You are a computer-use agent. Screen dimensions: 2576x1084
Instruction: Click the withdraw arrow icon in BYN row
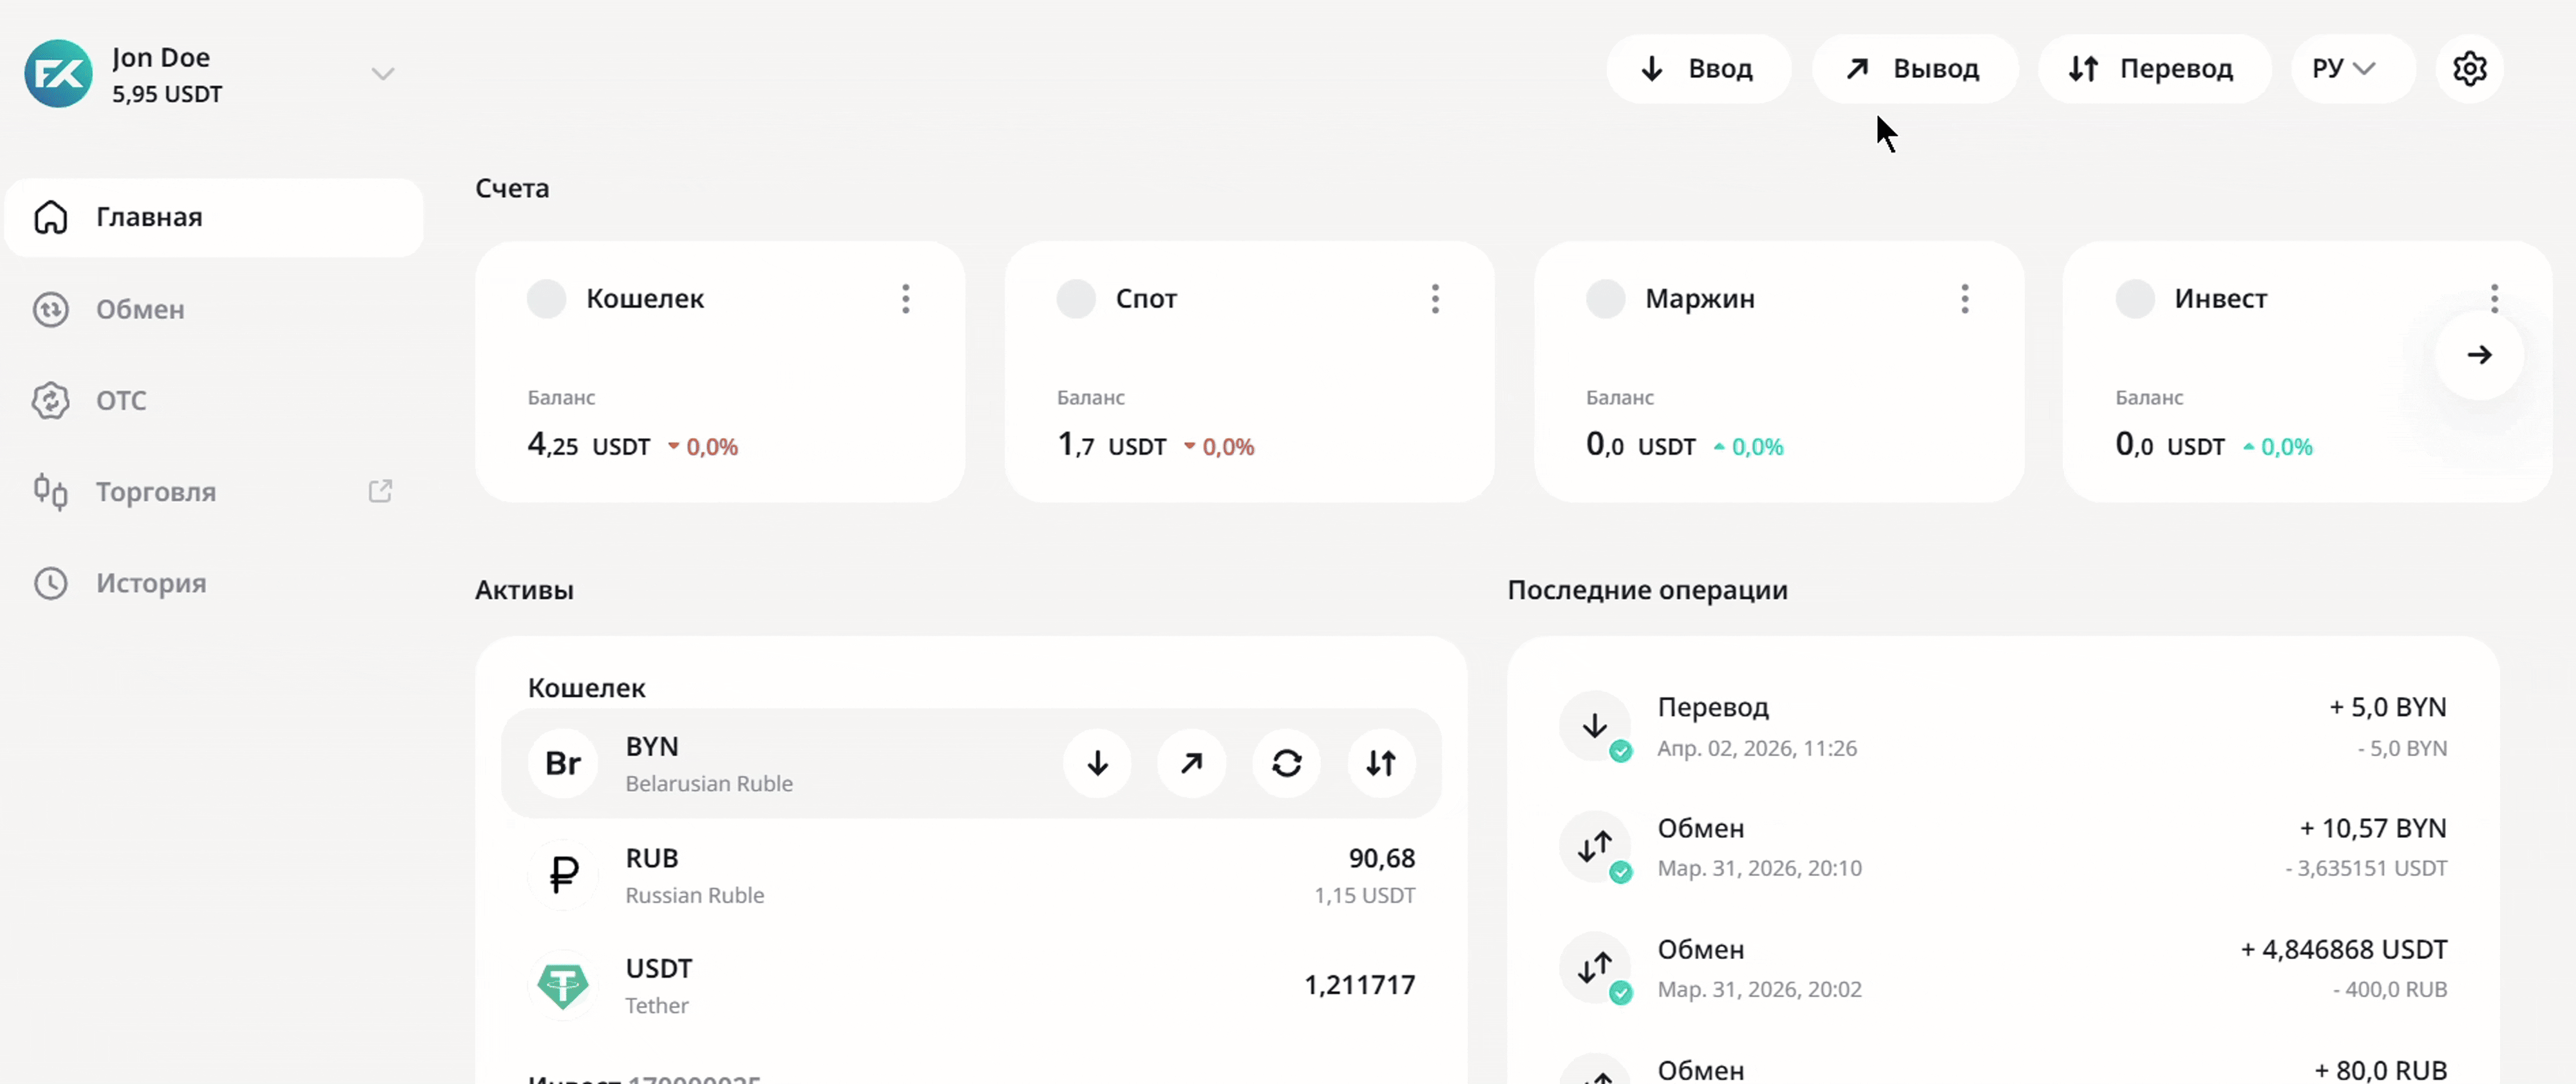1191,763
